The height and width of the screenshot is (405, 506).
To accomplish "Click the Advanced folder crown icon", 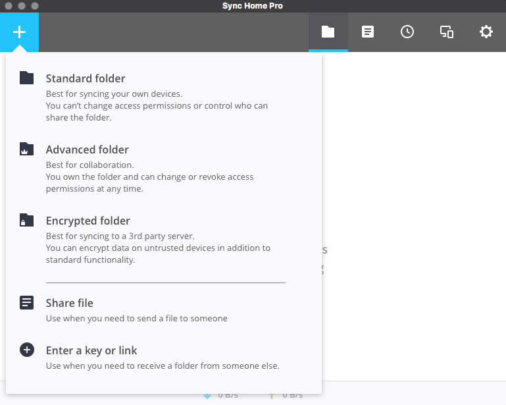I will (x=26, y=149).
